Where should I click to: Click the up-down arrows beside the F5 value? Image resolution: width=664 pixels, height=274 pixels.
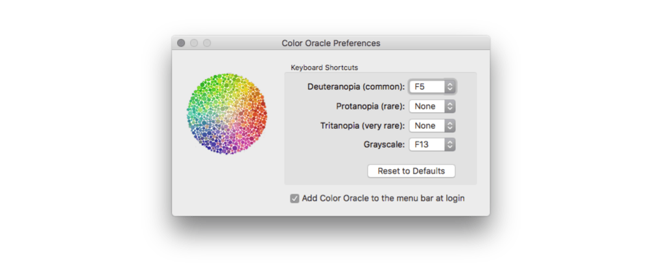tap(450, 86)
